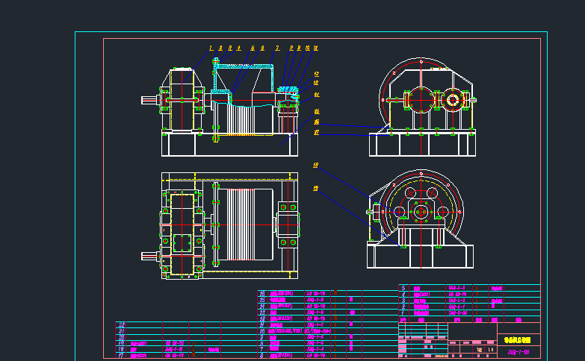This screenshot has width=585, height=361.
Task: Pick callout number 18 on the end view
Action: point(315,165)
